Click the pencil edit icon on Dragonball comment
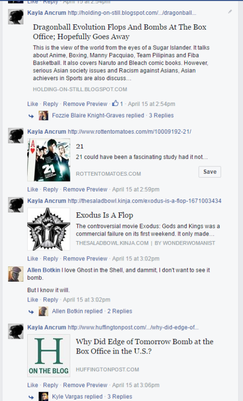Image resolution: width=243 pixels, height=401 pixels. (x=230, y=11)
